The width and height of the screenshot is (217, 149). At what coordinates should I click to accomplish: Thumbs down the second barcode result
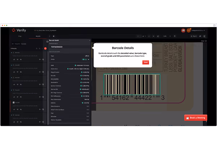(x=17, y=72)
